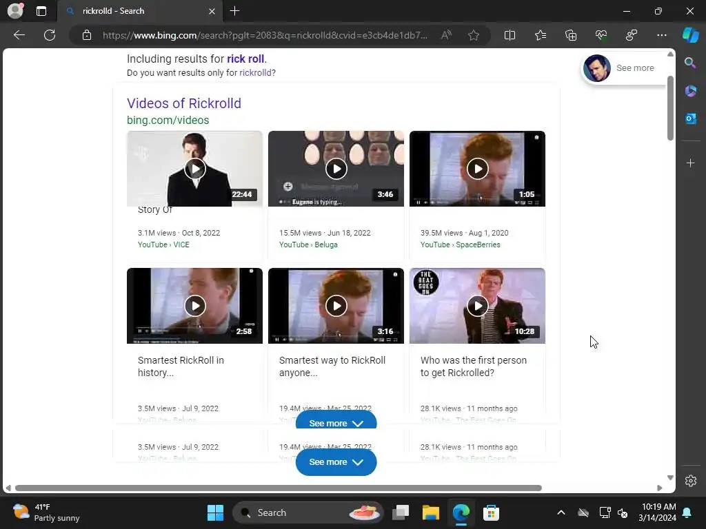Screen dimensions: 706x529
Task: Play the 10:28 first Rickrolled video
Action: [477, 306]
